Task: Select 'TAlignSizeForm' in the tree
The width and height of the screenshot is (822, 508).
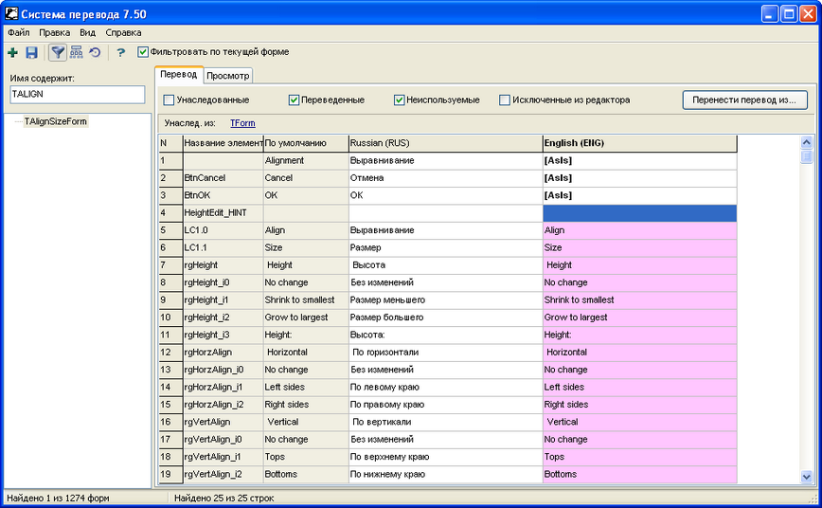Action: pyautogui.click(x=56, y=121)
